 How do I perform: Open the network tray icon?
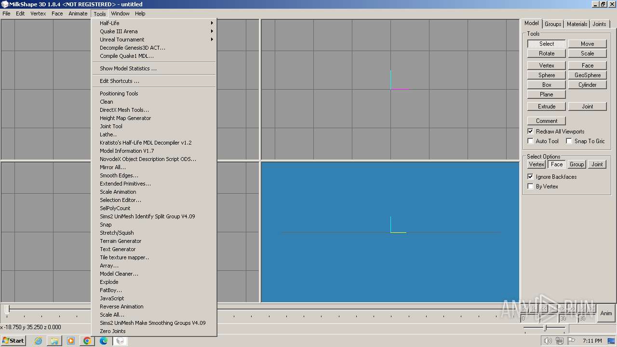point(559,341)
